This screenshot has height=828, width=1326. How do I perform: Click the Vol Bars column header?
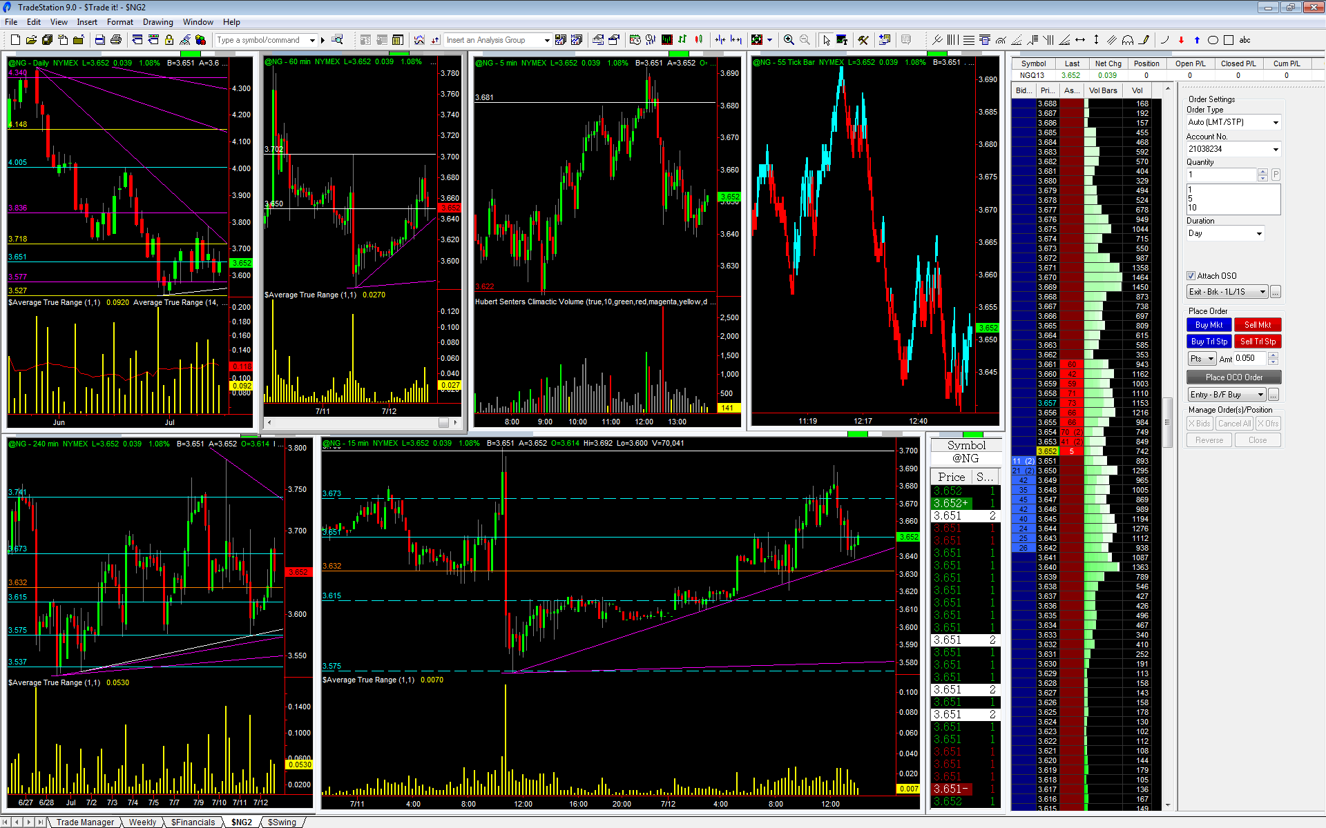(1103, 90)
